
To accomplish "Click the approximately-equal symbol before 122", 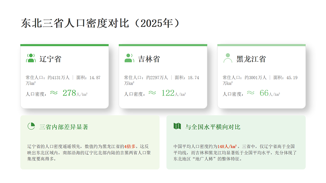I will click(152, 93).
